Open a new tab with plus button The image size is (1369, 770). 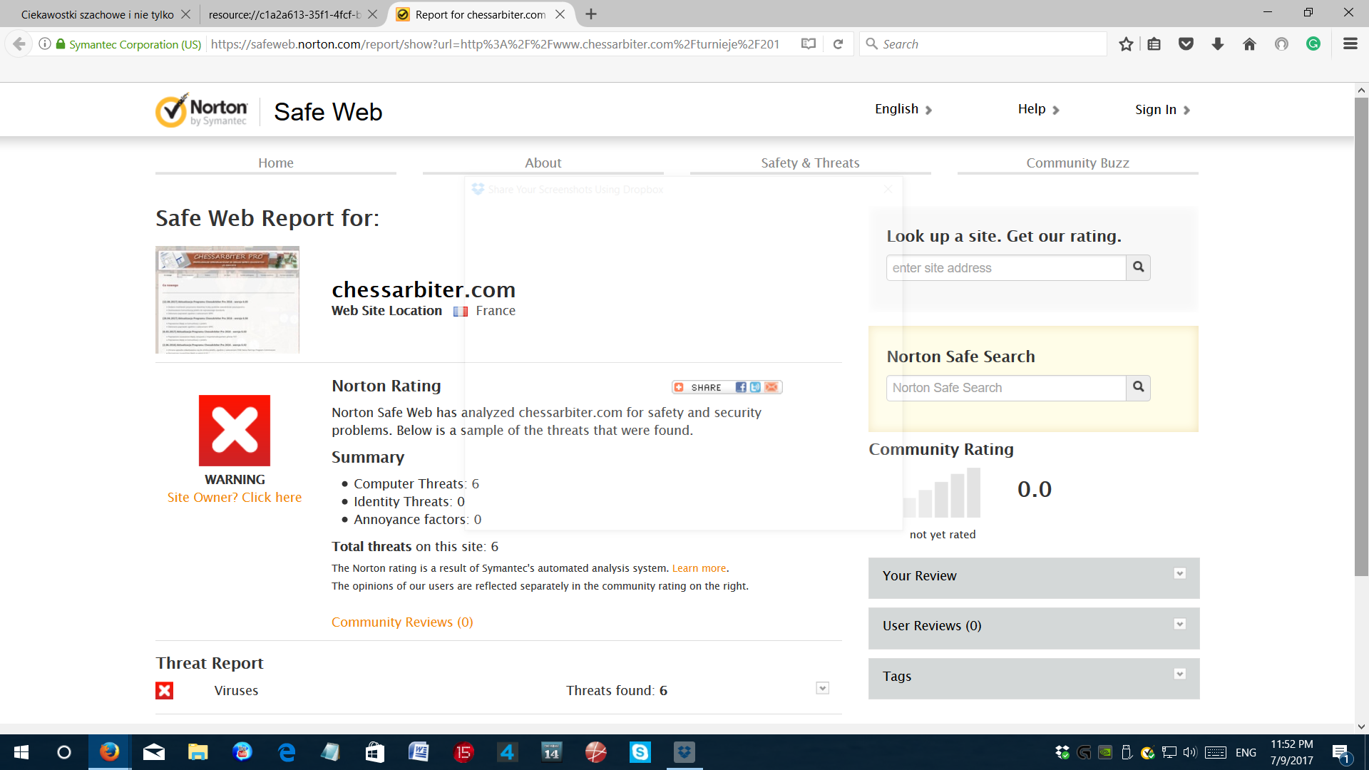point(591,14)
